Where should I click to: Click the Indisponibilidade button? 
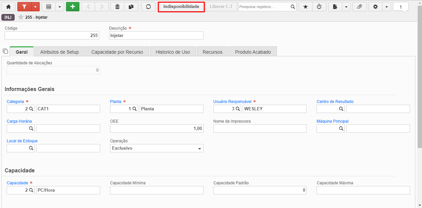pyautogui.click(x=181, y=7)
